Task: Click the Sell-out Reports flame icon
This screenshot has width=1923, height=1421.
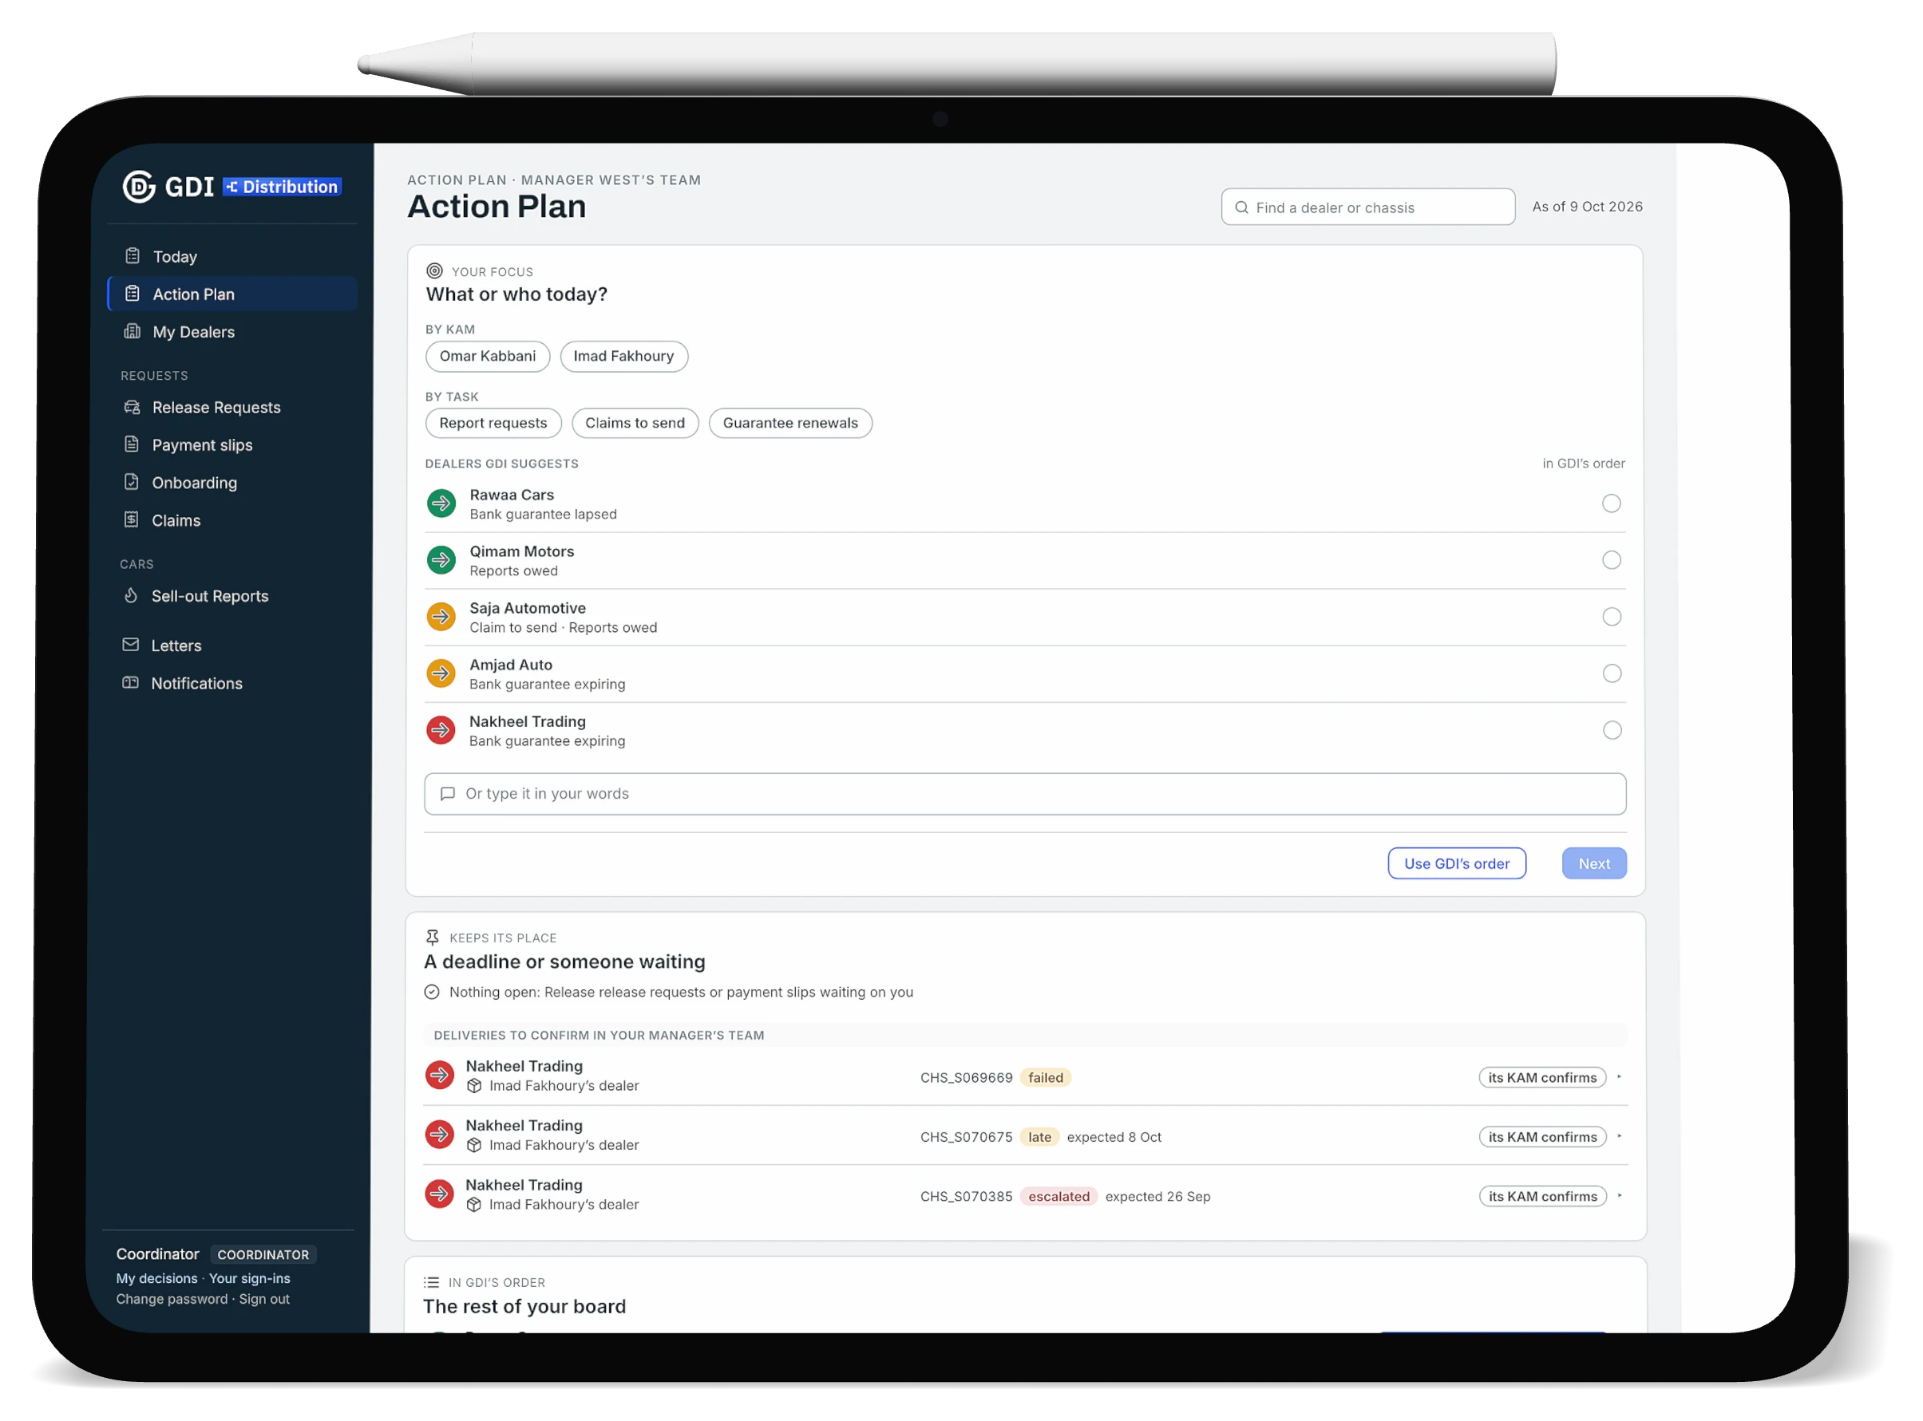Action: point(131,597)
